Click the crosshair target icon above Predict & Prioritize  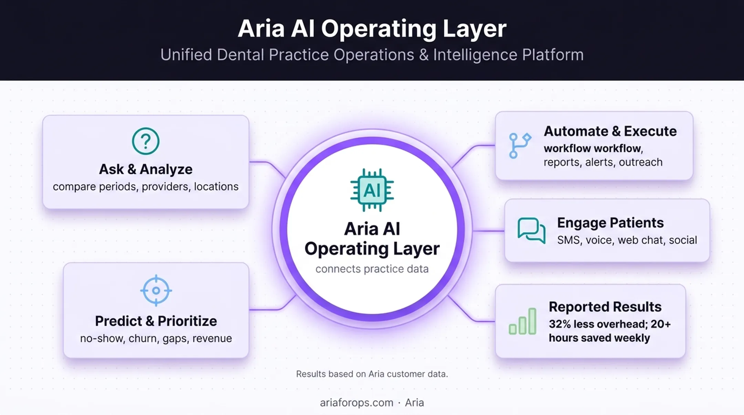[x=156, y=290]
